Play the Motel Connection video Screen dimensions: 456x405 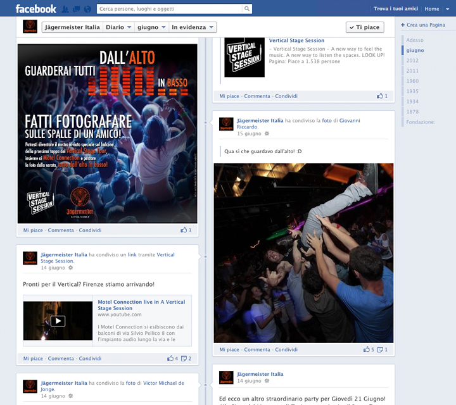(x=58, y=321)
